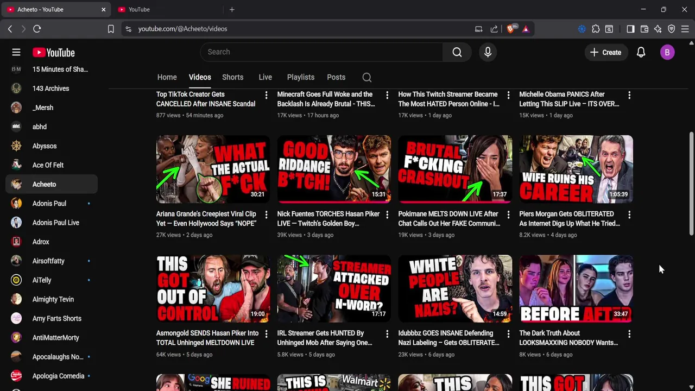695x391 pixels.
Task: Open 143 Archives channel in sidebar
Action: click(x=52, y=88)
